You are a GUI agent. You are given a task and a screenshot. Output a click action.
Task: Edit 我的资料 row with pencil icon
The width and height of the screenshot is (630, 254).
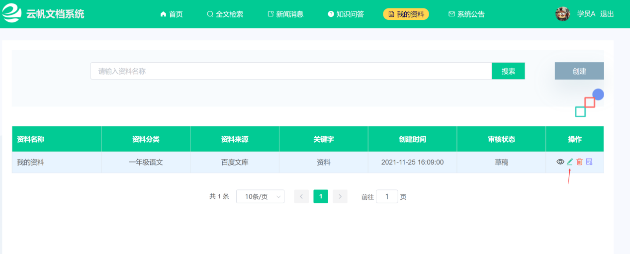pyautogui.click(x=570, y=162)
